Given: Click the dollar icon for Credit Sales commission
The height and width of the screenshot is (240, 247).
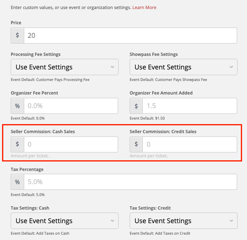Looking at the screenshot, I should [136, 144].
